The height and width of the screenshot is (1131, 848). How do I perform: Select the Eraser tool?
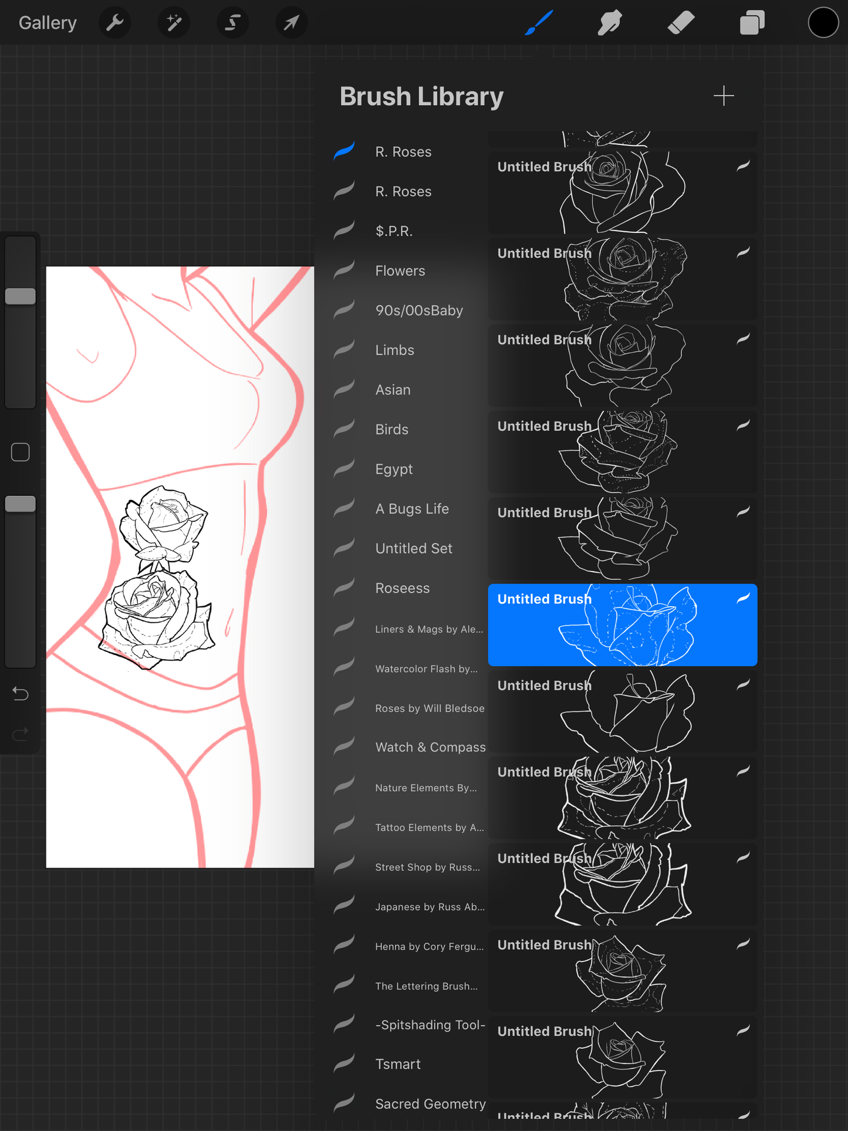pos(681,23)
